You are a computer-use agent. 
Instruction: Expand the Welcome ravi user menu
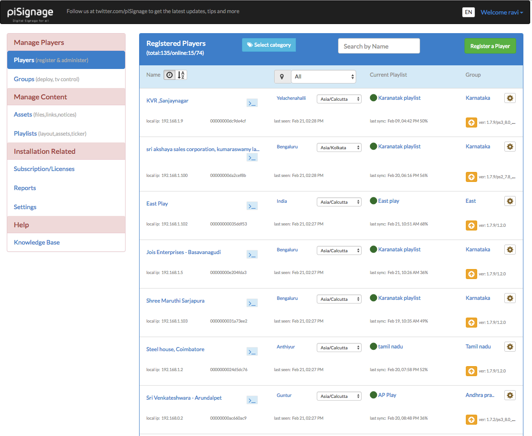pos(501,12)
